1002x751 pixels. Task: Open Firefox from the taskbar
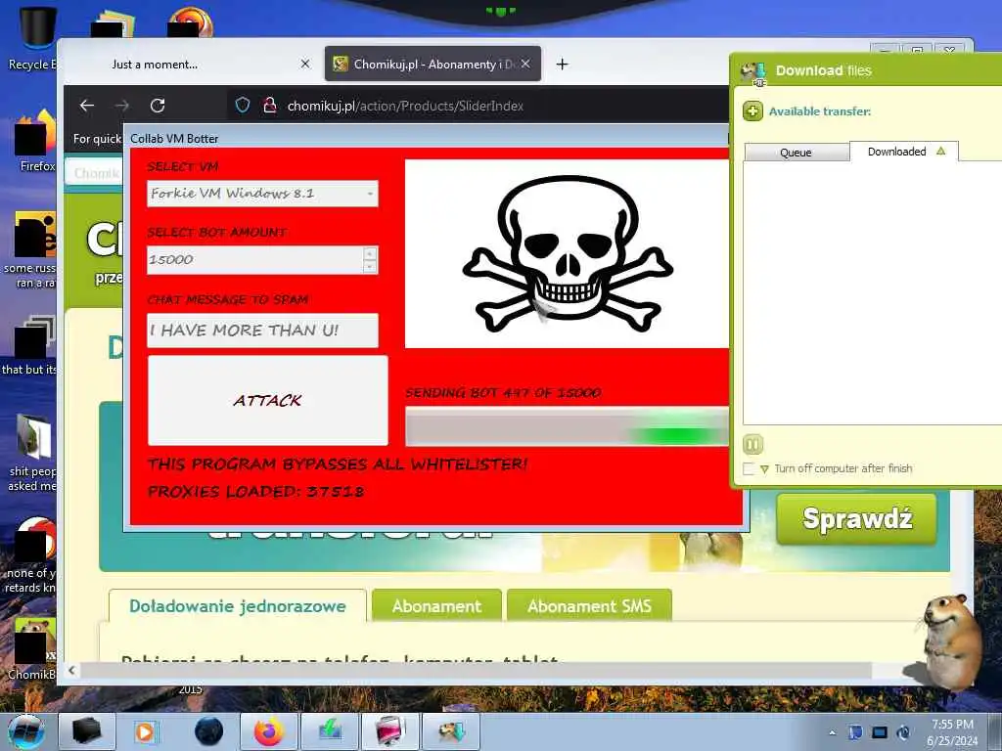tap(269, 731)
